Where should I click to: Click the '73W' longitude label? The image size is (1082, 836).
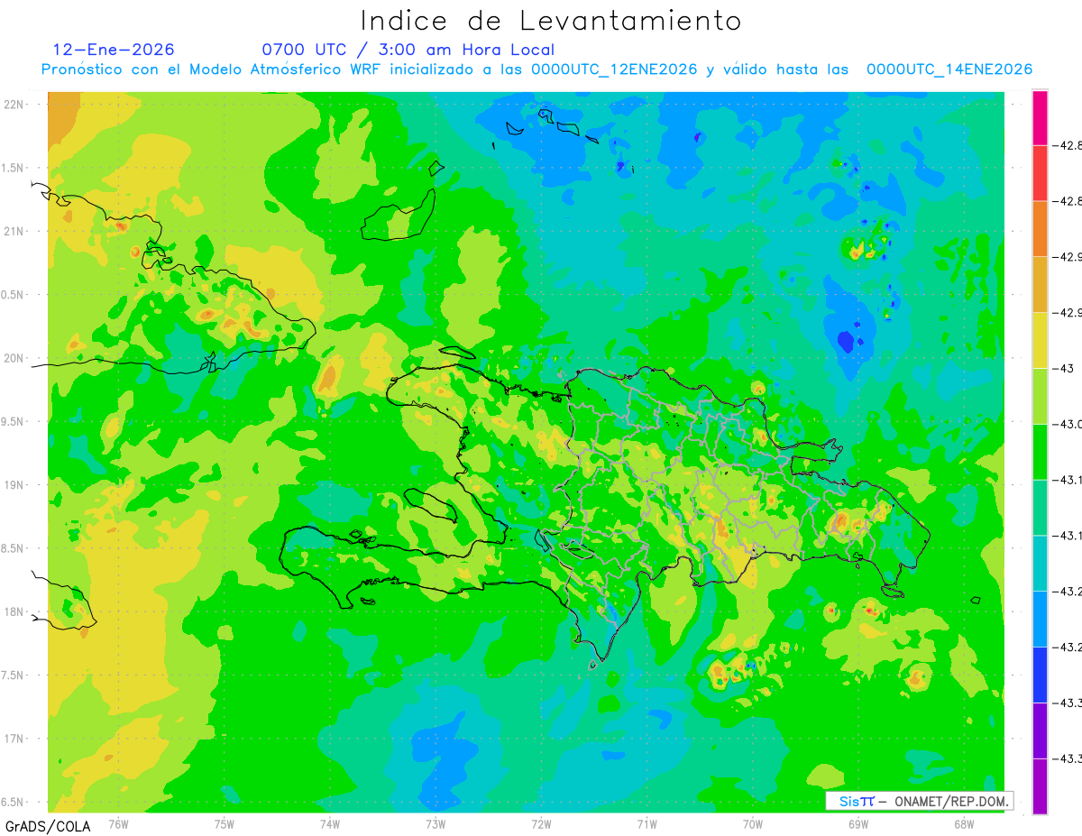click(x=436, y=823)
